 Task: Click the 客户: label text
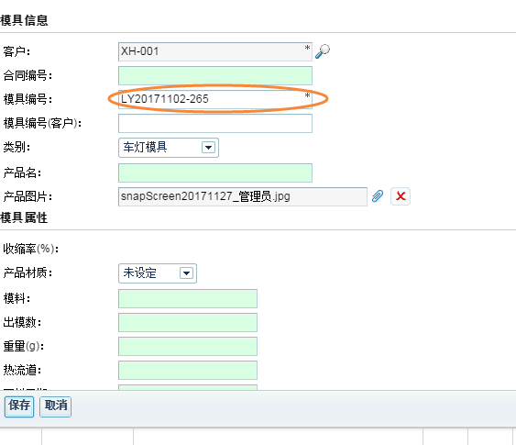(x=16, y=51)
